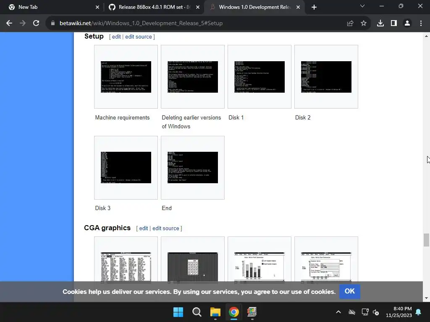View site information lock icon
The image size is (430, 322).
click(53, 23)
